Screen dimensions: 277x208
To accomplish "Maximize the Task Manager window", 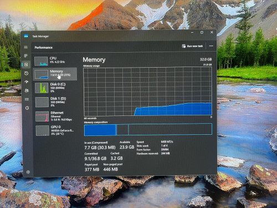I will [202, 32].
